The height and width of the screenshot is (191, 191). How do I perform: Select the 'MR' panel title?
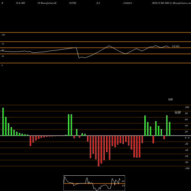coord(170,99)
